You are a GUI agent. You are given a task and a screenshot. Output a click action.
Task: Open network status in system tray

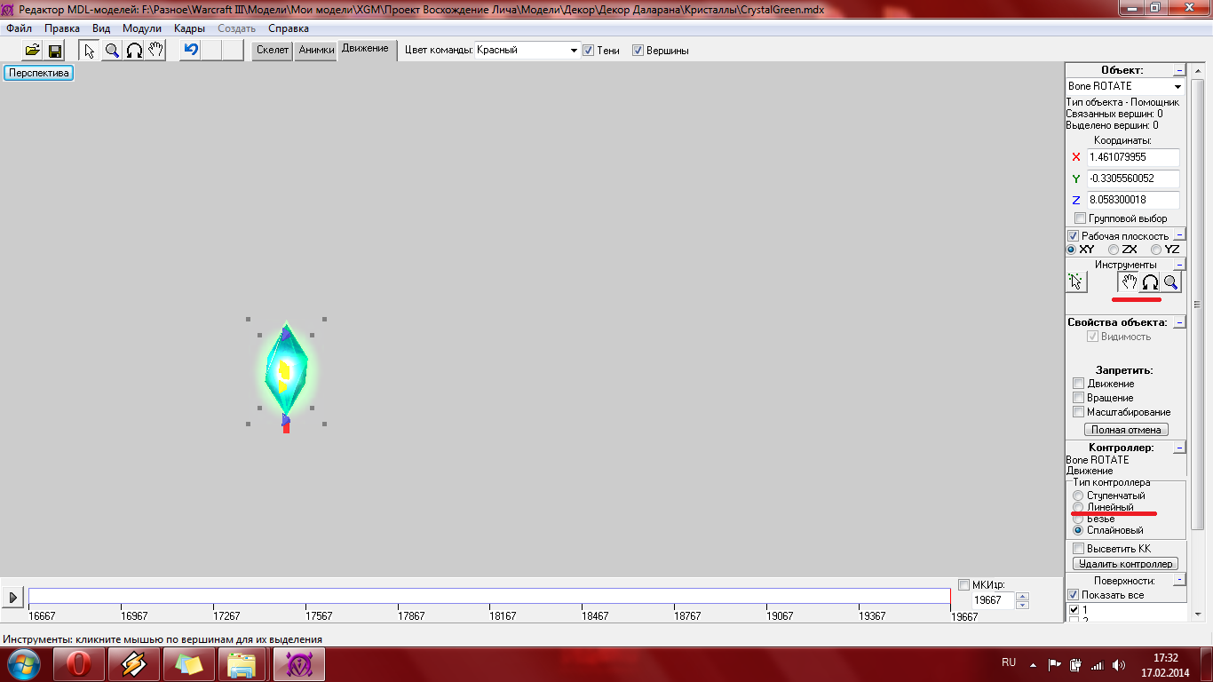1097,664
